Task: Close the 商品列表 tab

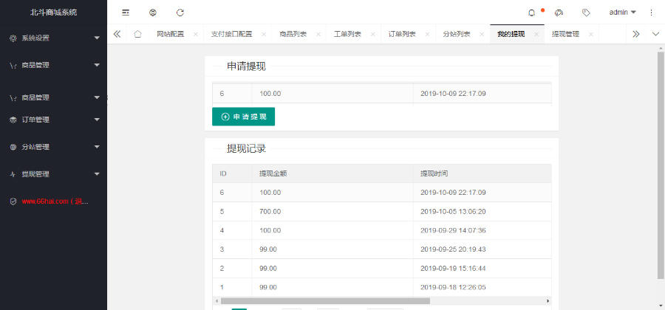Action: pos(318,34)
